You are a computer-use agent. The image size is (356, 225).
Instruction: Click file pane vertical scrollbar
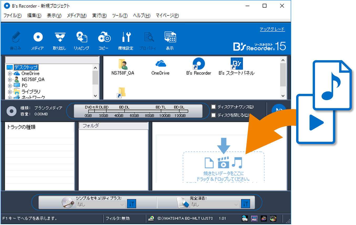pos(283,78)
